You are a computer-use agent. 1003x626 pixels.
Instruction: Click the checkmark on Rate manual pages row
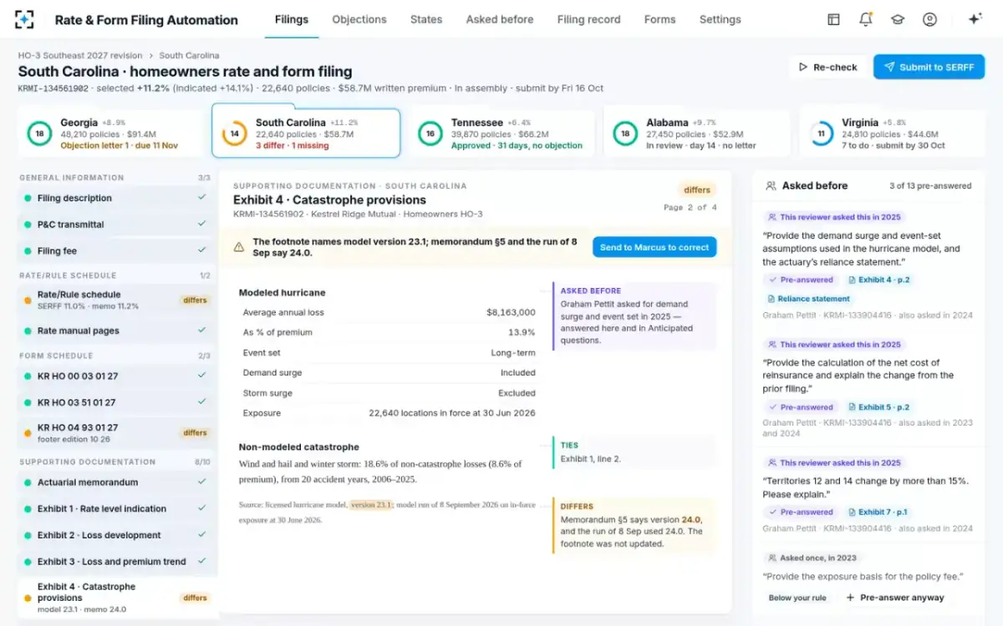[201, 331]
